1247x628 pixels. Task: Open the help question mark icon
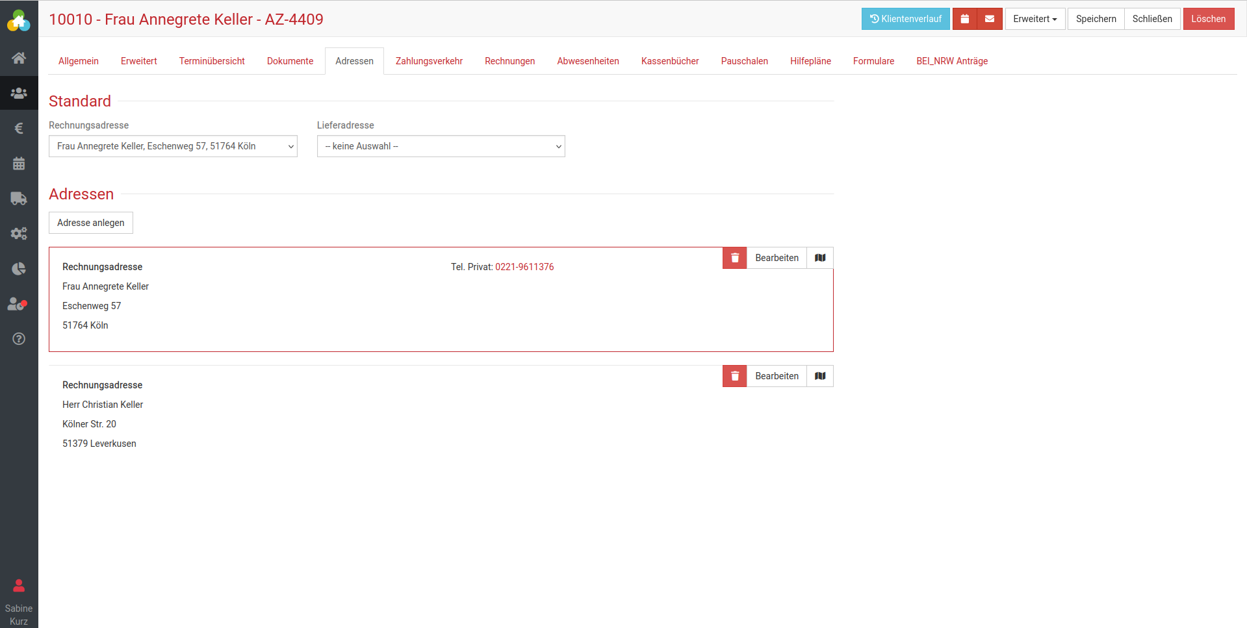19,339
